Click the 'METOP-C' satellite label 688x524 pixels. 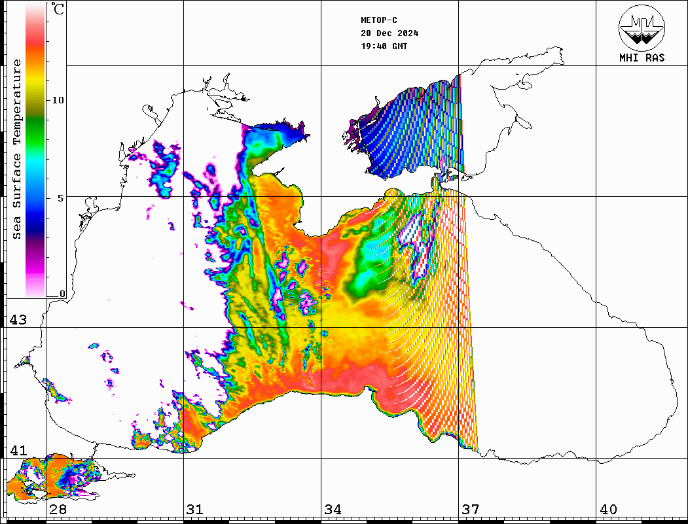click(x=379, y=20)
